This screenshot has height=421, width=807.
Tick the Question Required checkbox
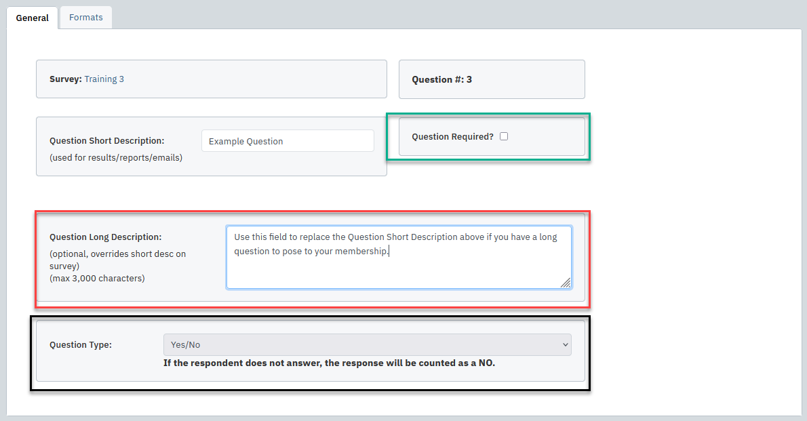pos(504,136)
